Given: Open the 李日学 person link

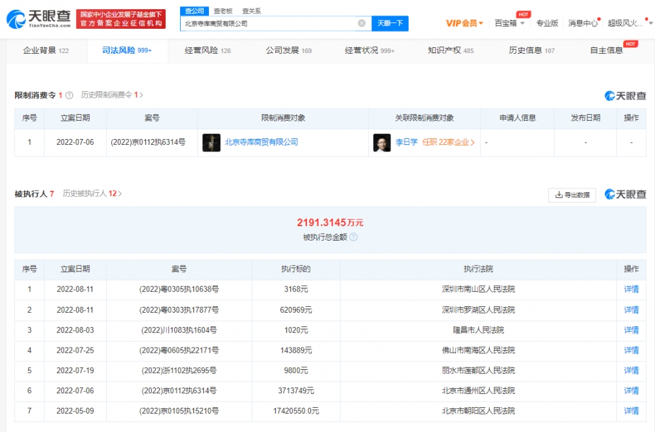Looking at the screenshot, I should tap(407, 143).
